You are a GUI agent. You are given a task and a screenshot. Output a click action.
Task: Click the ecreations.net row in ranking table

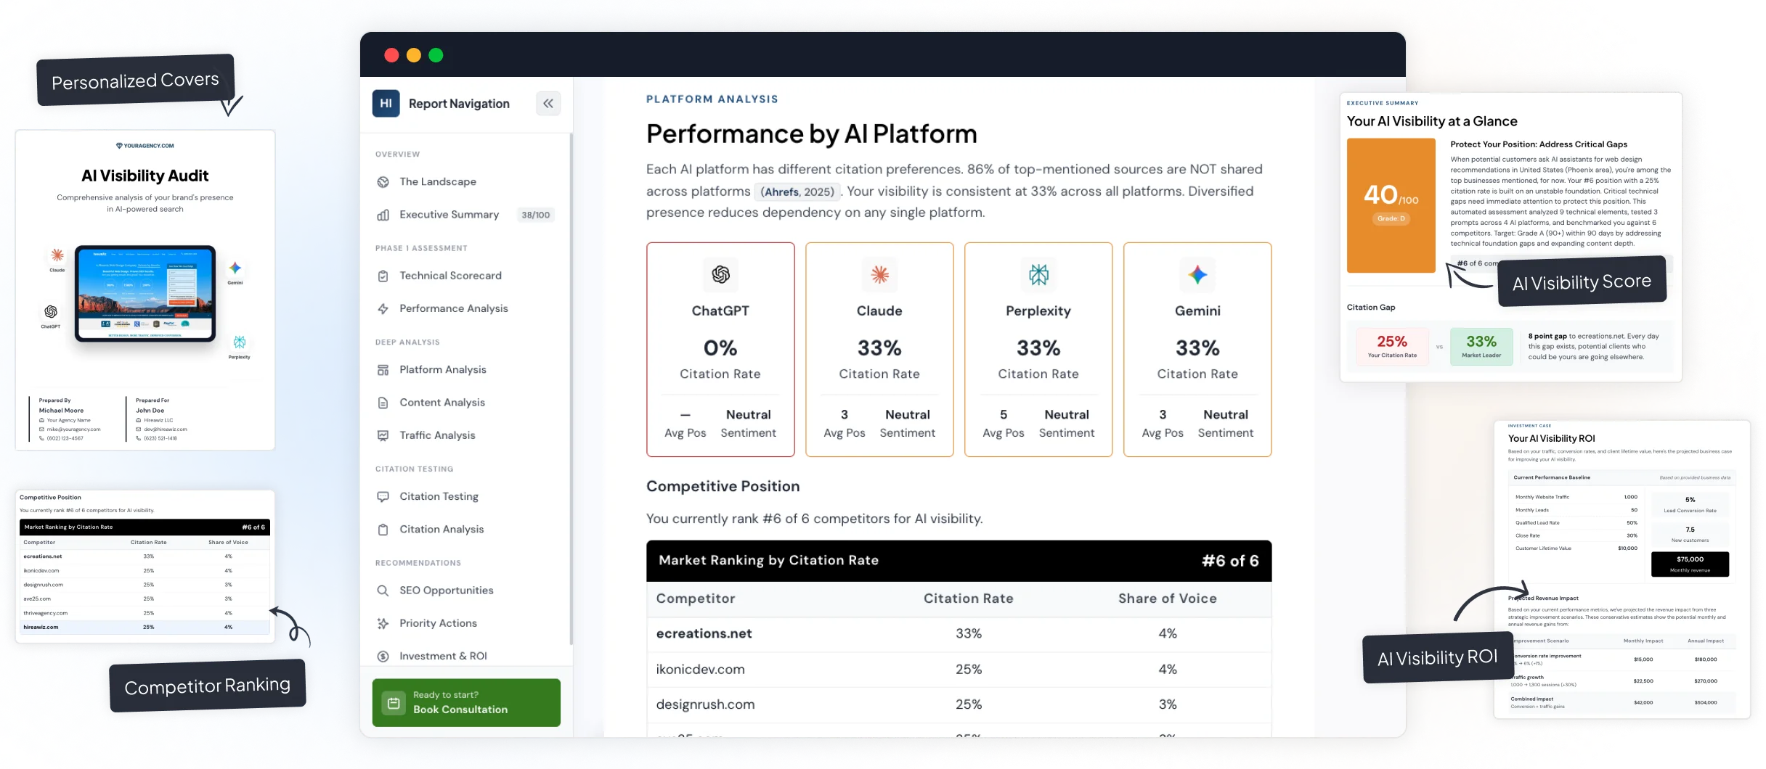958,633
